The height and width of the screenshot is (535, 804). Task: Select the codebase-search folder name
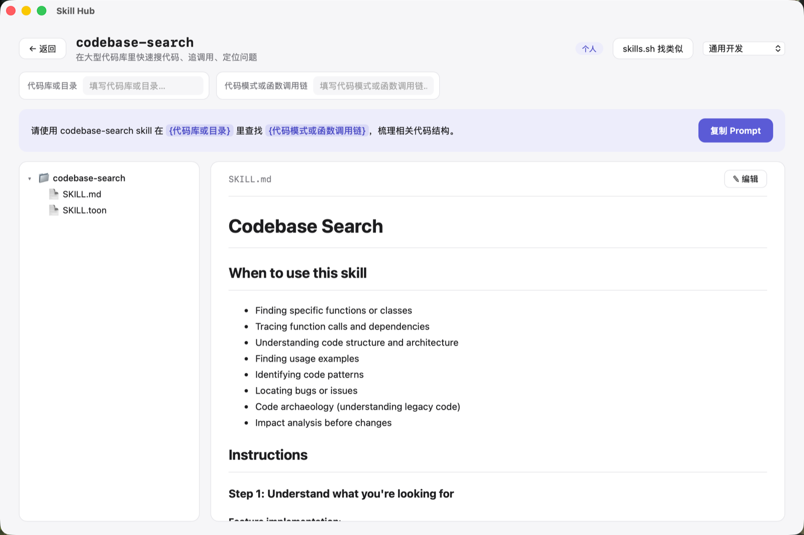(x=89, y=178)
